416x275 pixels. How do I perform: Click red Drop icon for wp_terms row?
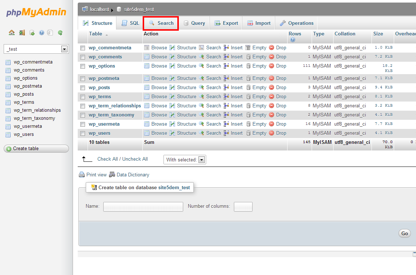pos(271,97)
